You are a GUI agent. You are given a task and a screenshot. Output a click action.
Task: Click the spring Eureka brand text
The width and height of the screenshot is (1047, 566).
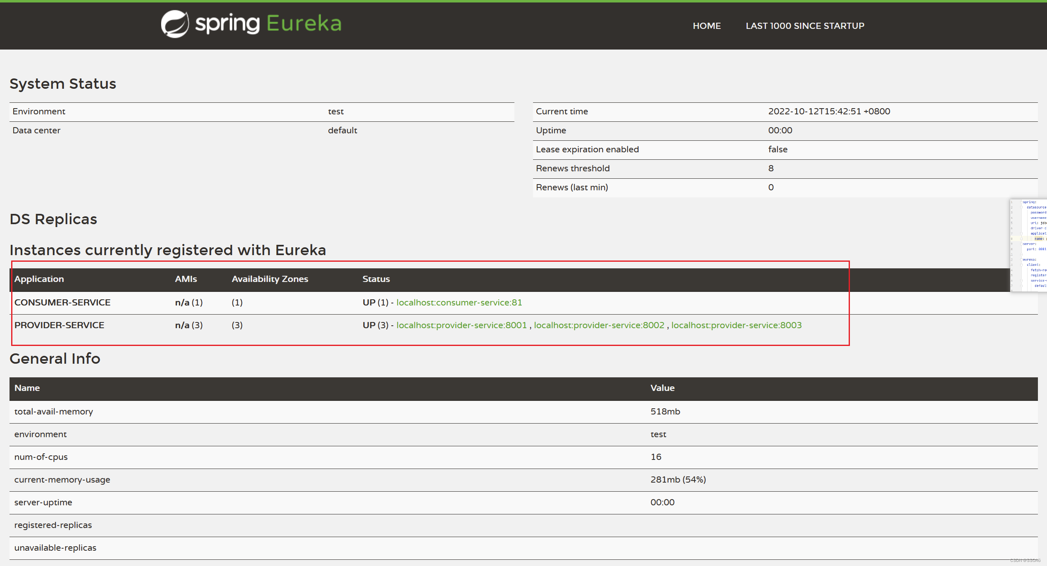click(268, 24)
